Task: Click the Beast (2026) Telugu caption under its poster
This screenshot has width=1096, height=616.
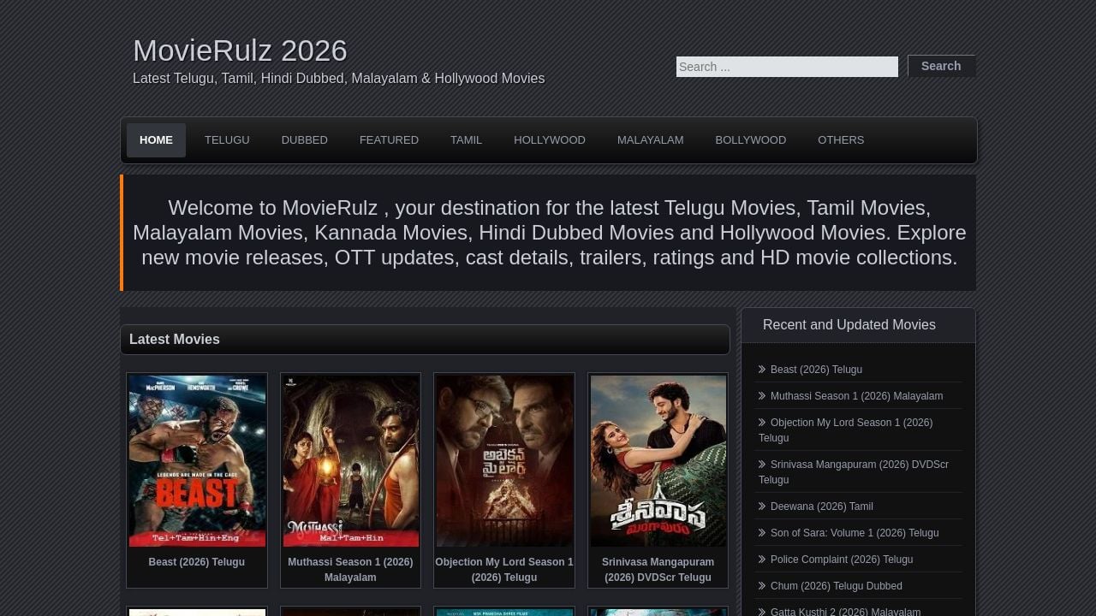Action: click(x=197, y=562)
